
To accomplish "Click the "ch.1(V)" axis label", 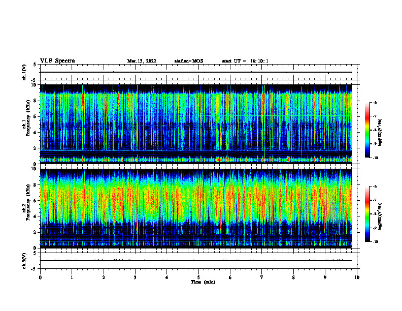I will 24,72.
